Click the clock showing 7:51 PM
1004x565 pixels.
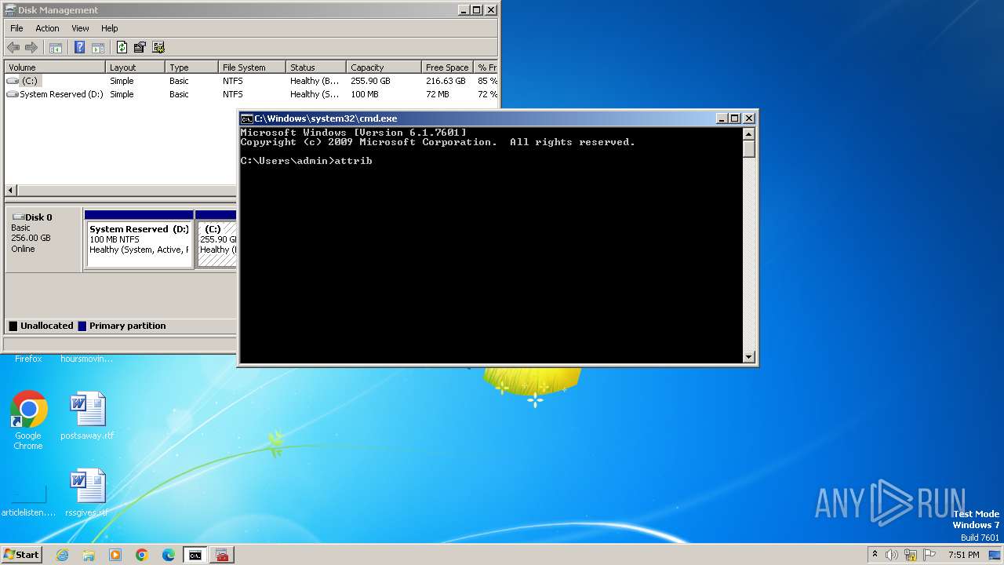tap(963, 555)
